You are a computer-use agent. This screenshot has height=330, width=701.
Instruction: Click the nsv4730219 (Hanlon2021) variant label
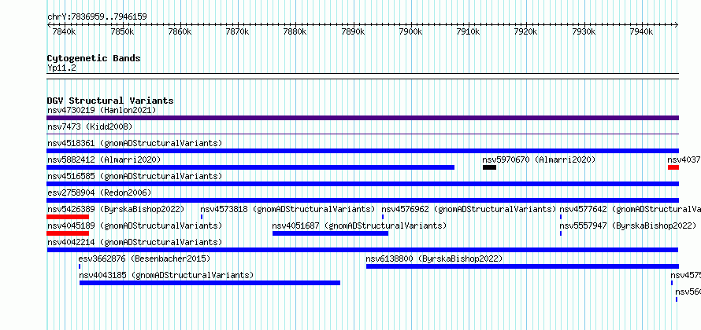pos(102,110)
